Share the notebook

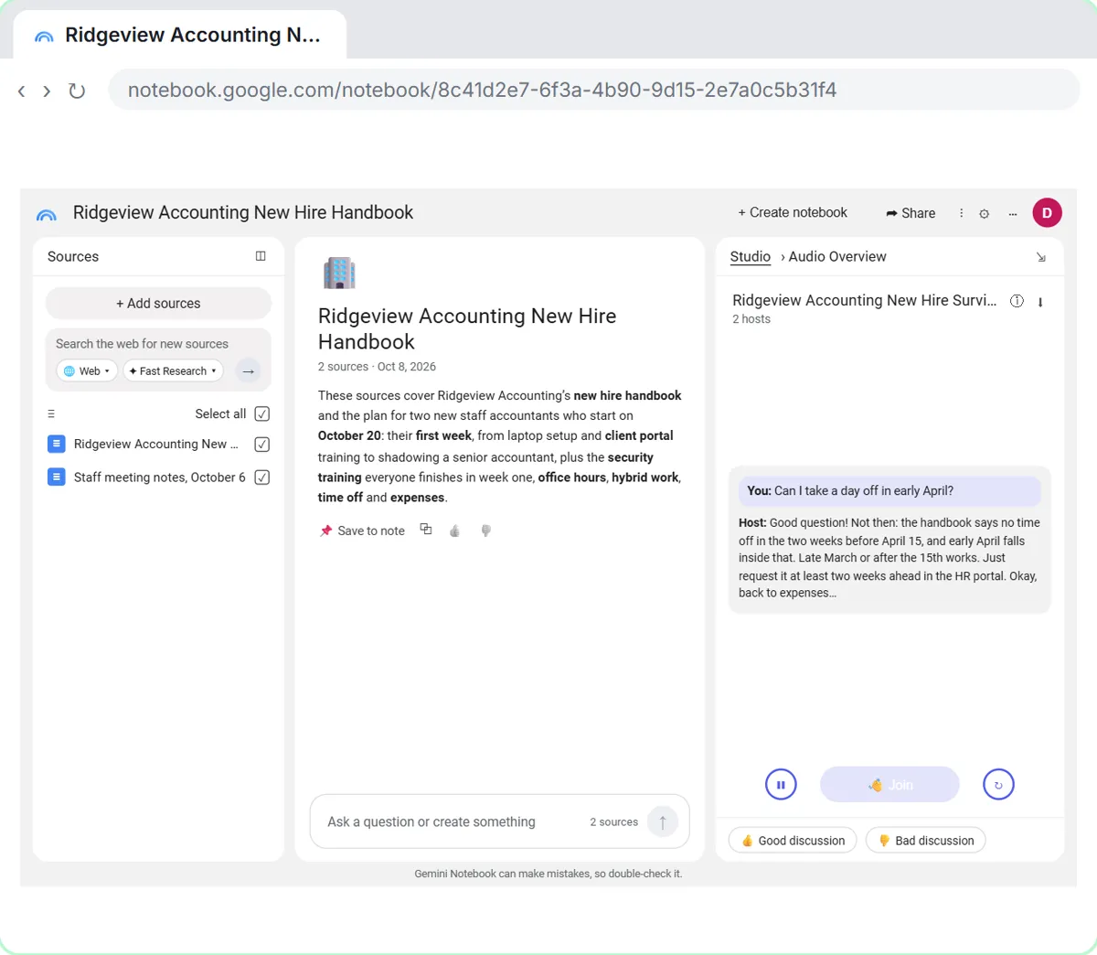pos(911,213)
